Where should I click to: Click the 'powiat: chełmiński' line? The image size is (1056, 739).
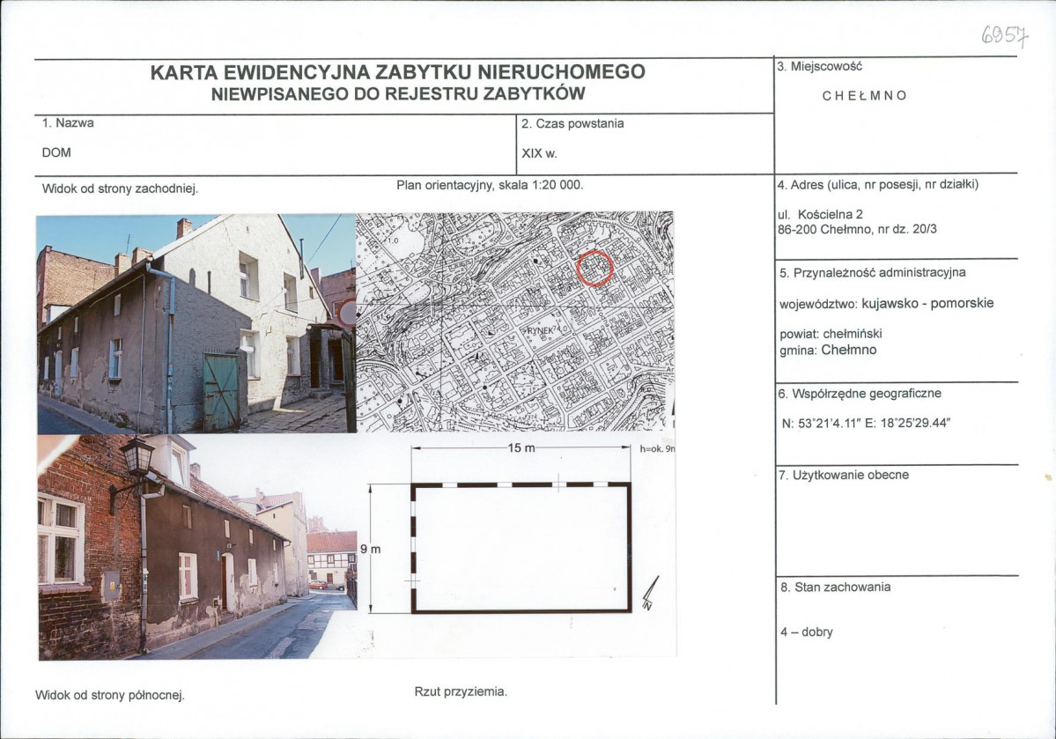coord(831,334)
